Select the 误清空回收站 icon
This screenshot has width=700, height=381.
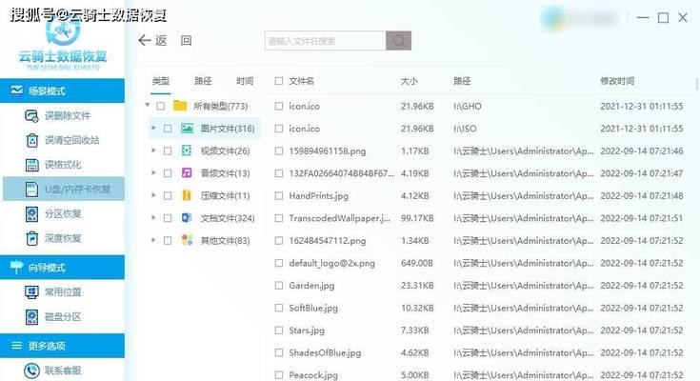click(31, 140)
